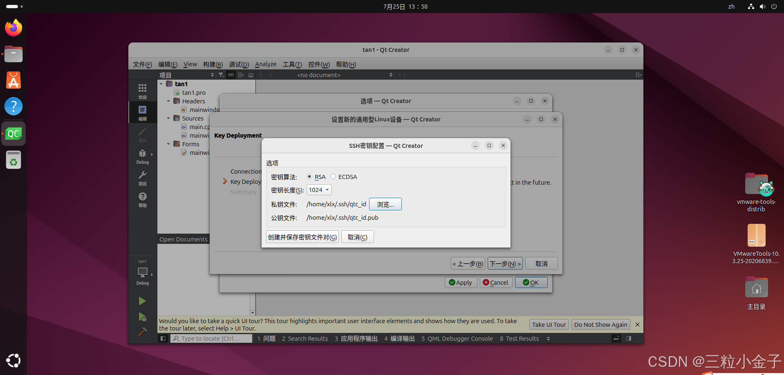Switch to Edit mode in the sidebar

[142, 112]
